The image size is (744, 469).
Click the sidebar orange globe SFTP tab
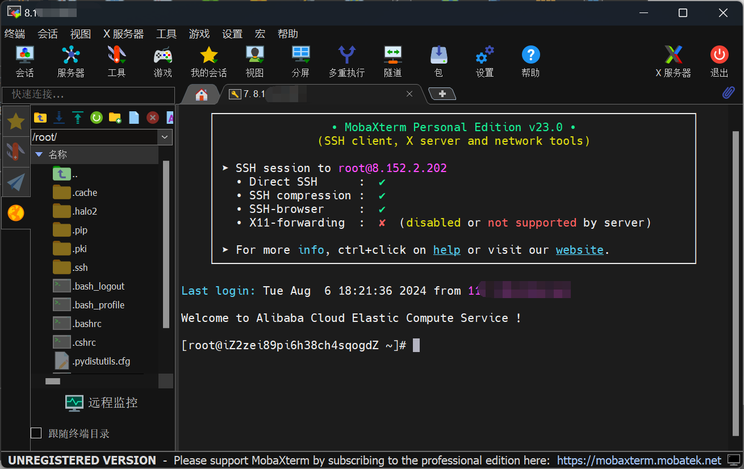click(16, 213)
